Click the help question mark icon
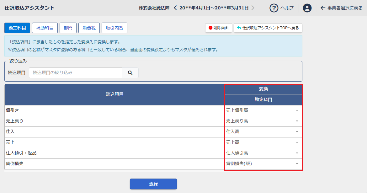The image size is (367, 193). 274,8
